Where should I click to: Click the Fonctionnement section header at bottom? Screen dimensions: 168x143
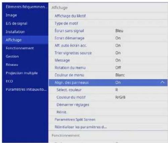pyautogui.click(x=66, y=135)
